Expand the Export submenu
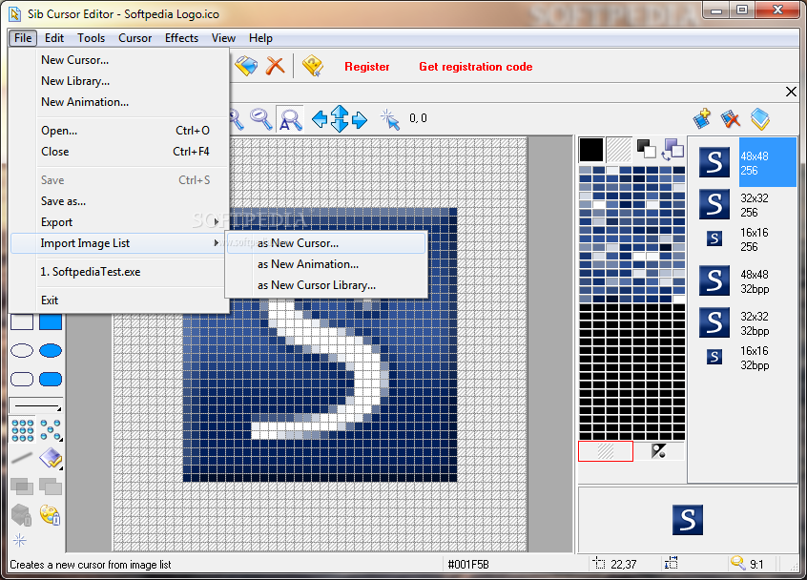This screenshot has height=580, width=807. (x=119, y=222)
